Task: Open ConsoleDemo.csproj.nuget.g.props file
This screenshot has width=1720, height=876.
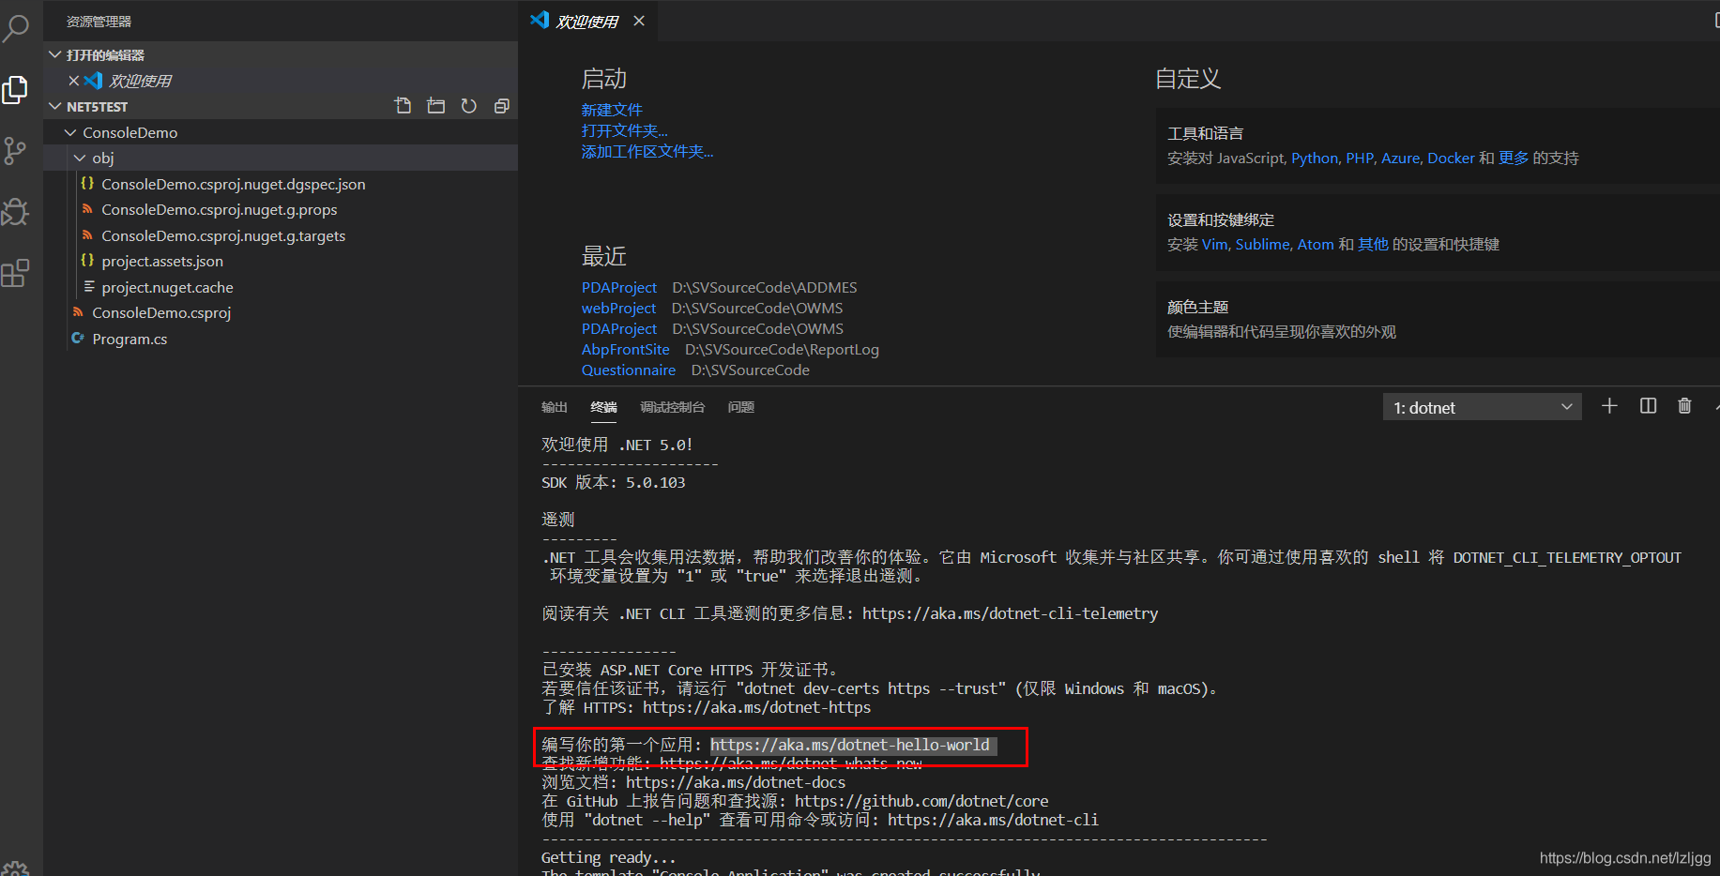Action: tap(281, 209)
